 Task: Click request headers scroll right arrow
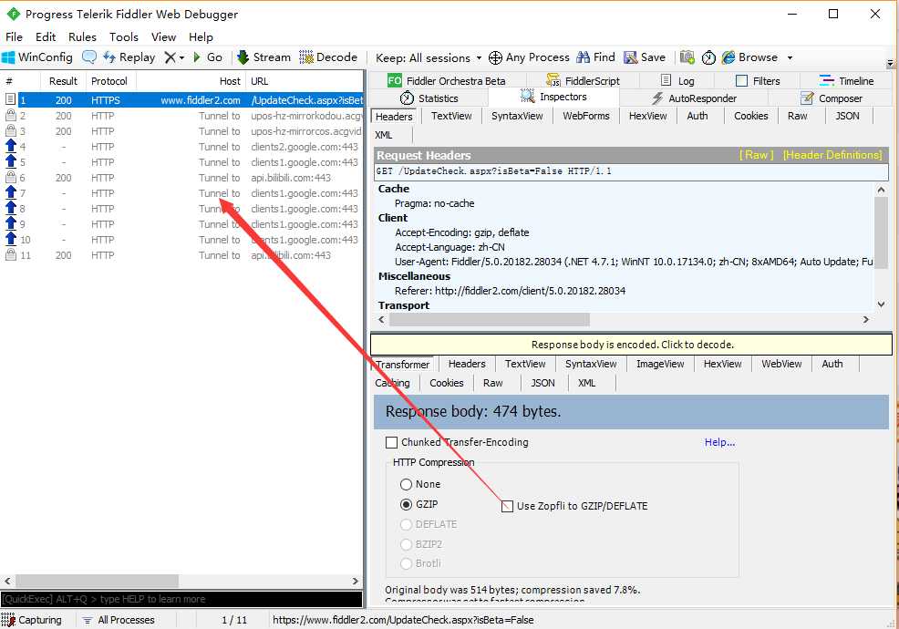tap(866, 319)
